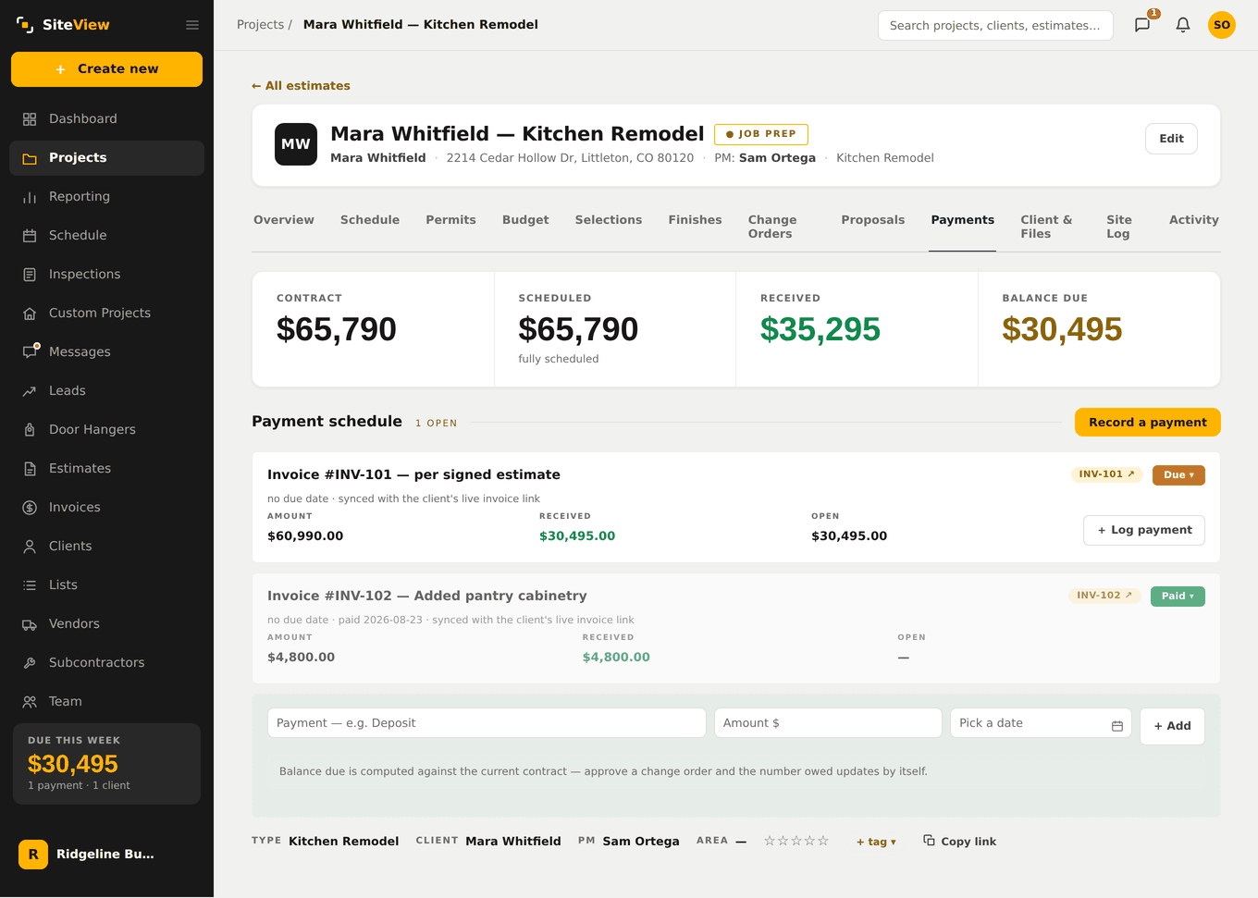Open the Budget tab
This screenshot has width=1258, height=898.
(525, 220)
